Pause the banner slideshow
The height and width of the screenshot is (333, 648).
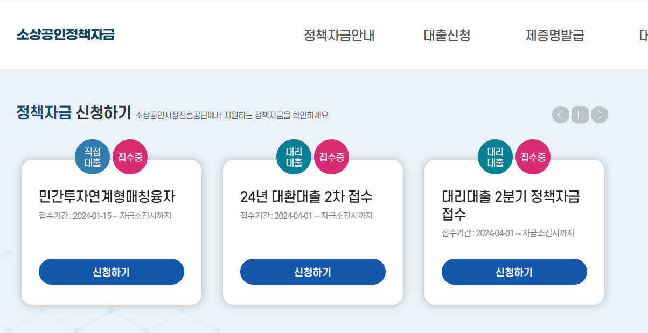tap(580, 114)
